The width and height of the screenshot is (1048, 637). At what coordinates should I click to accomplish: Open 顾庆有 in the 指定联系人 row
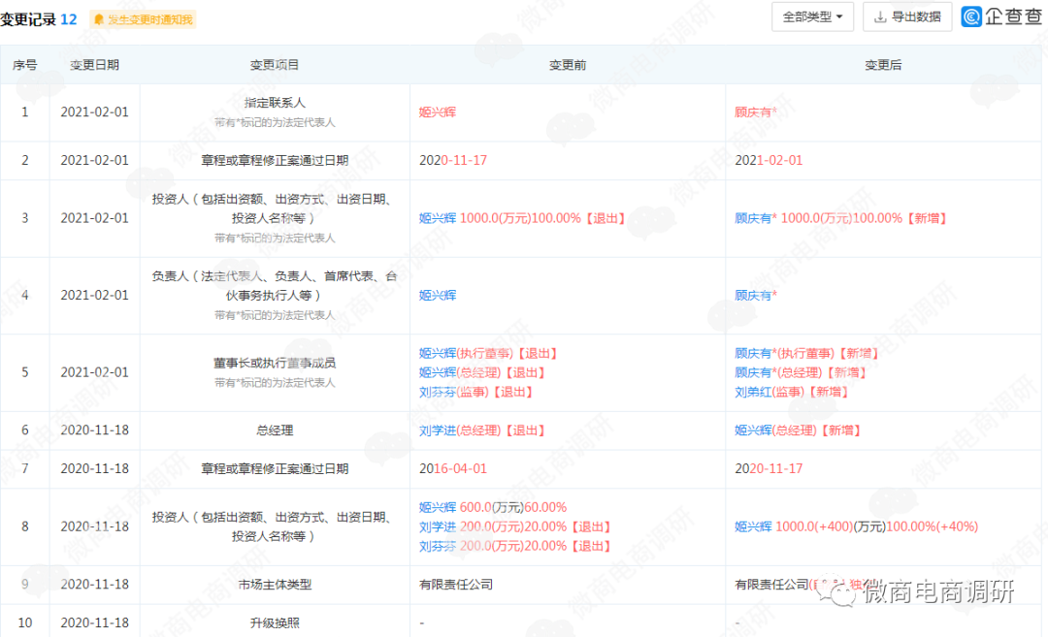[755, 112]
